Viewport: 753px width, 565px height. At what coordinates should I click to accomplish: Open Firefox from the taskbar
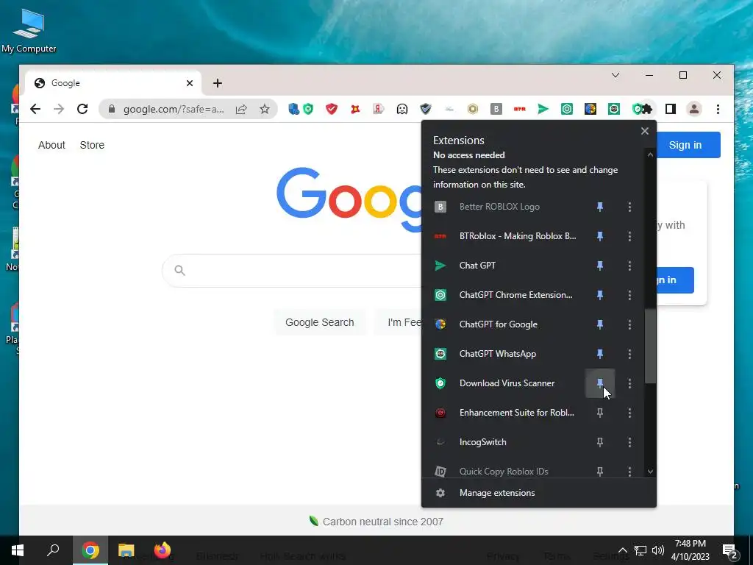pyautogui.click(x=163, y=550)
